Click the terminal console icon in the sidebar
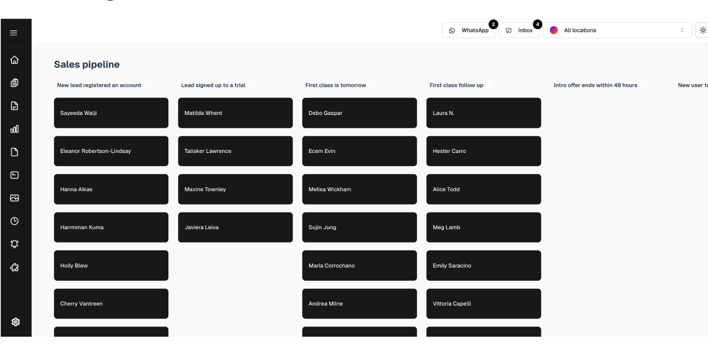 click(14, 175)
